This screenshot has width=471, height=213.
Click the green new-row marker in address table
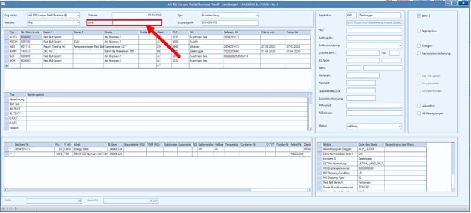(6, 65)
